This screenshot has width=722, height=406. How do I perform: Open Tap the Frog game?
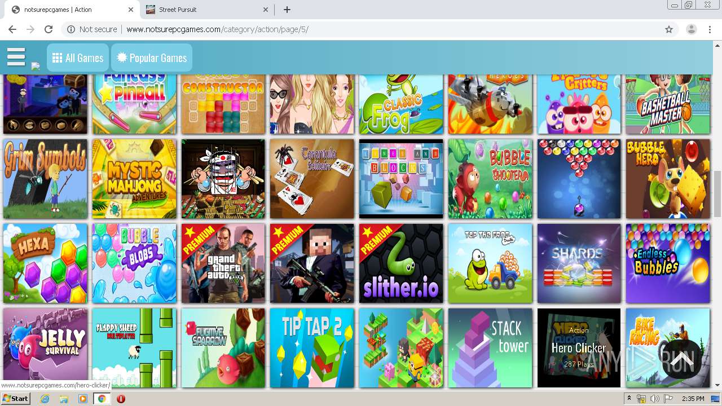(490, 263)
